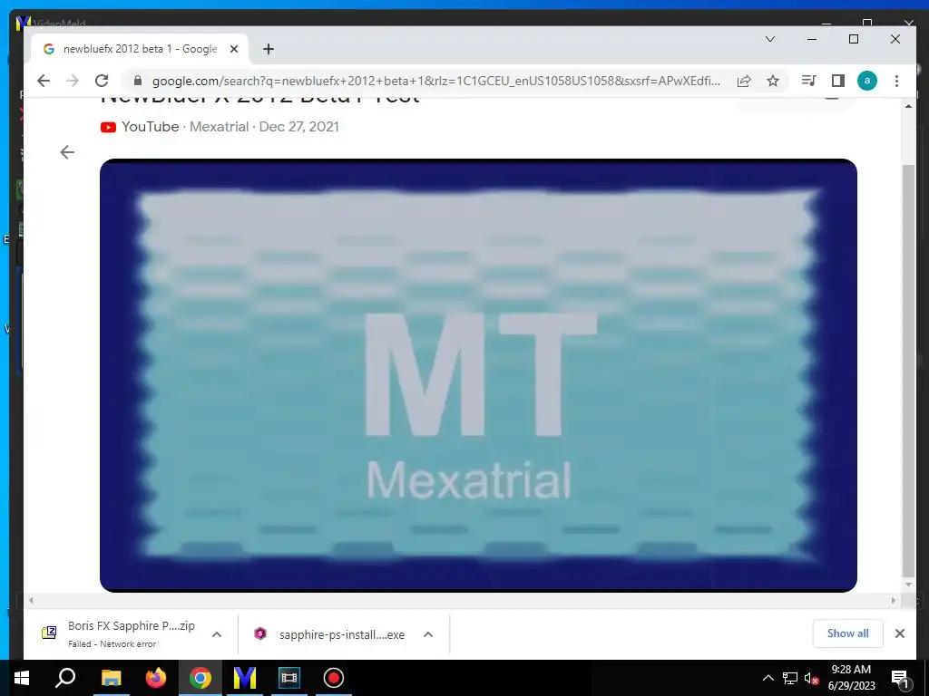This screenshot has width=929, height=696.
Task: Expand options for sapphire-ps-install exe download
Action: [428, 634]
